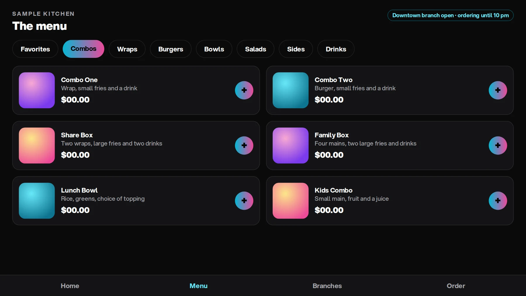Open Menu in bottom navigation
526x296 pixels.
click(198, 286)
